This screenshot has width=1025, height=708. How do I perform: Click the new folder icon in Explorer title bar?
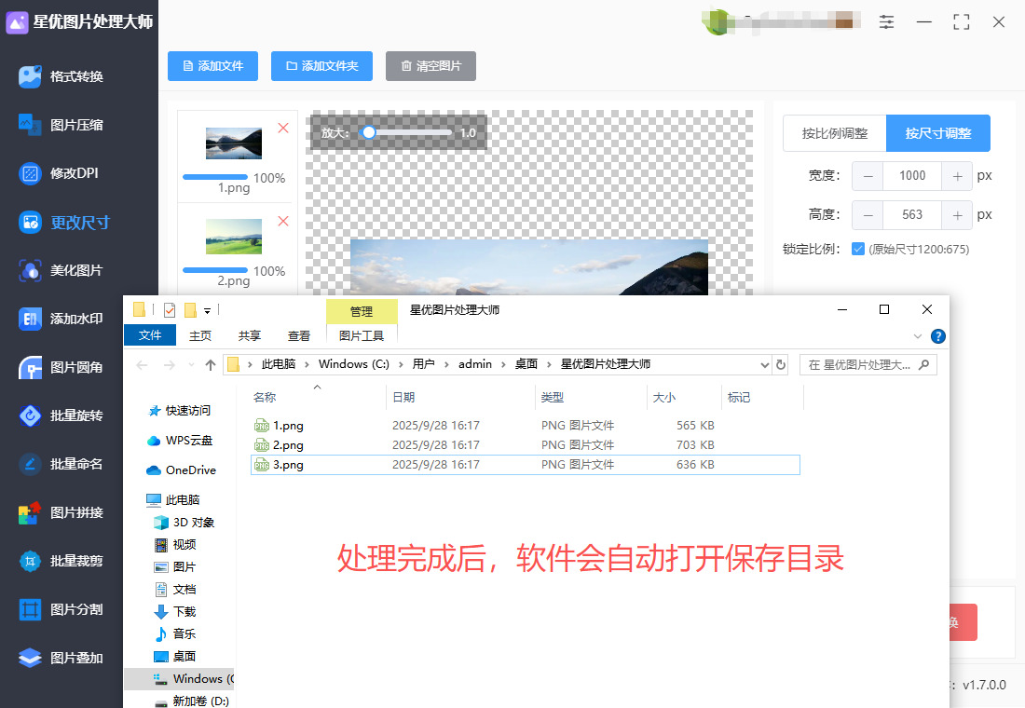[191, 310]
